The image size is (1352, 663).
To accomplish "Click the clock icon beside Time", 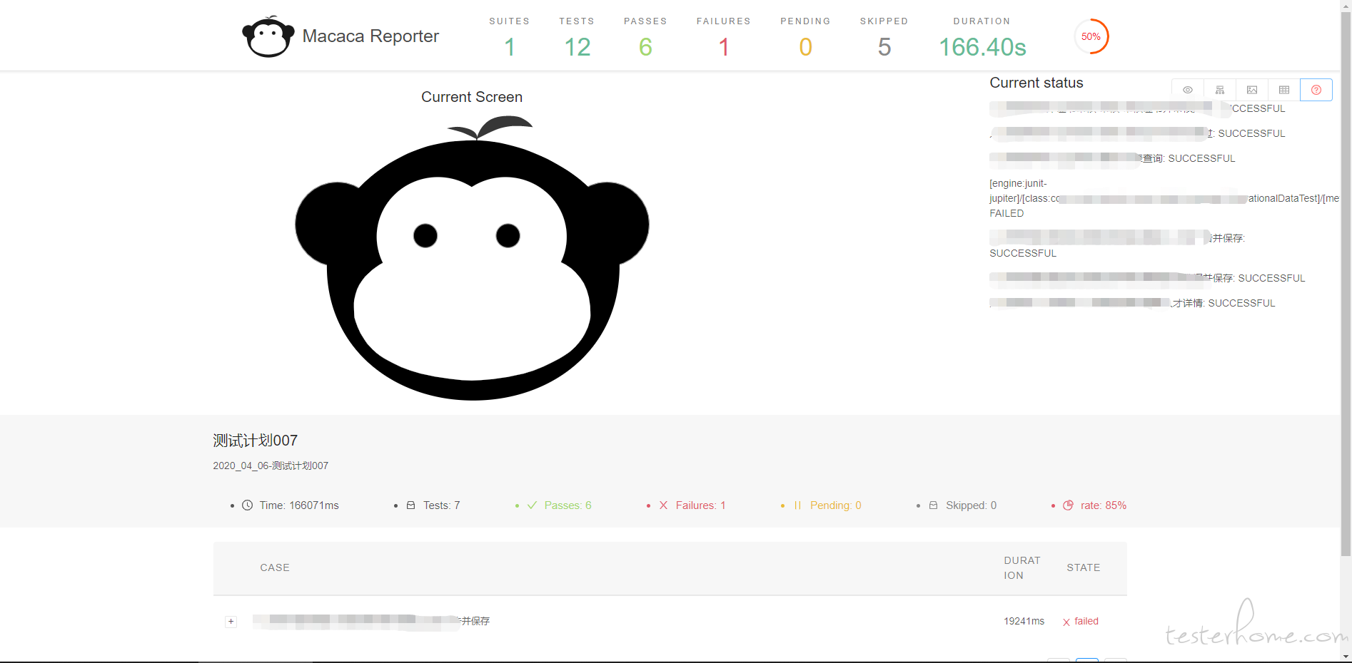I will click(247, 505).
